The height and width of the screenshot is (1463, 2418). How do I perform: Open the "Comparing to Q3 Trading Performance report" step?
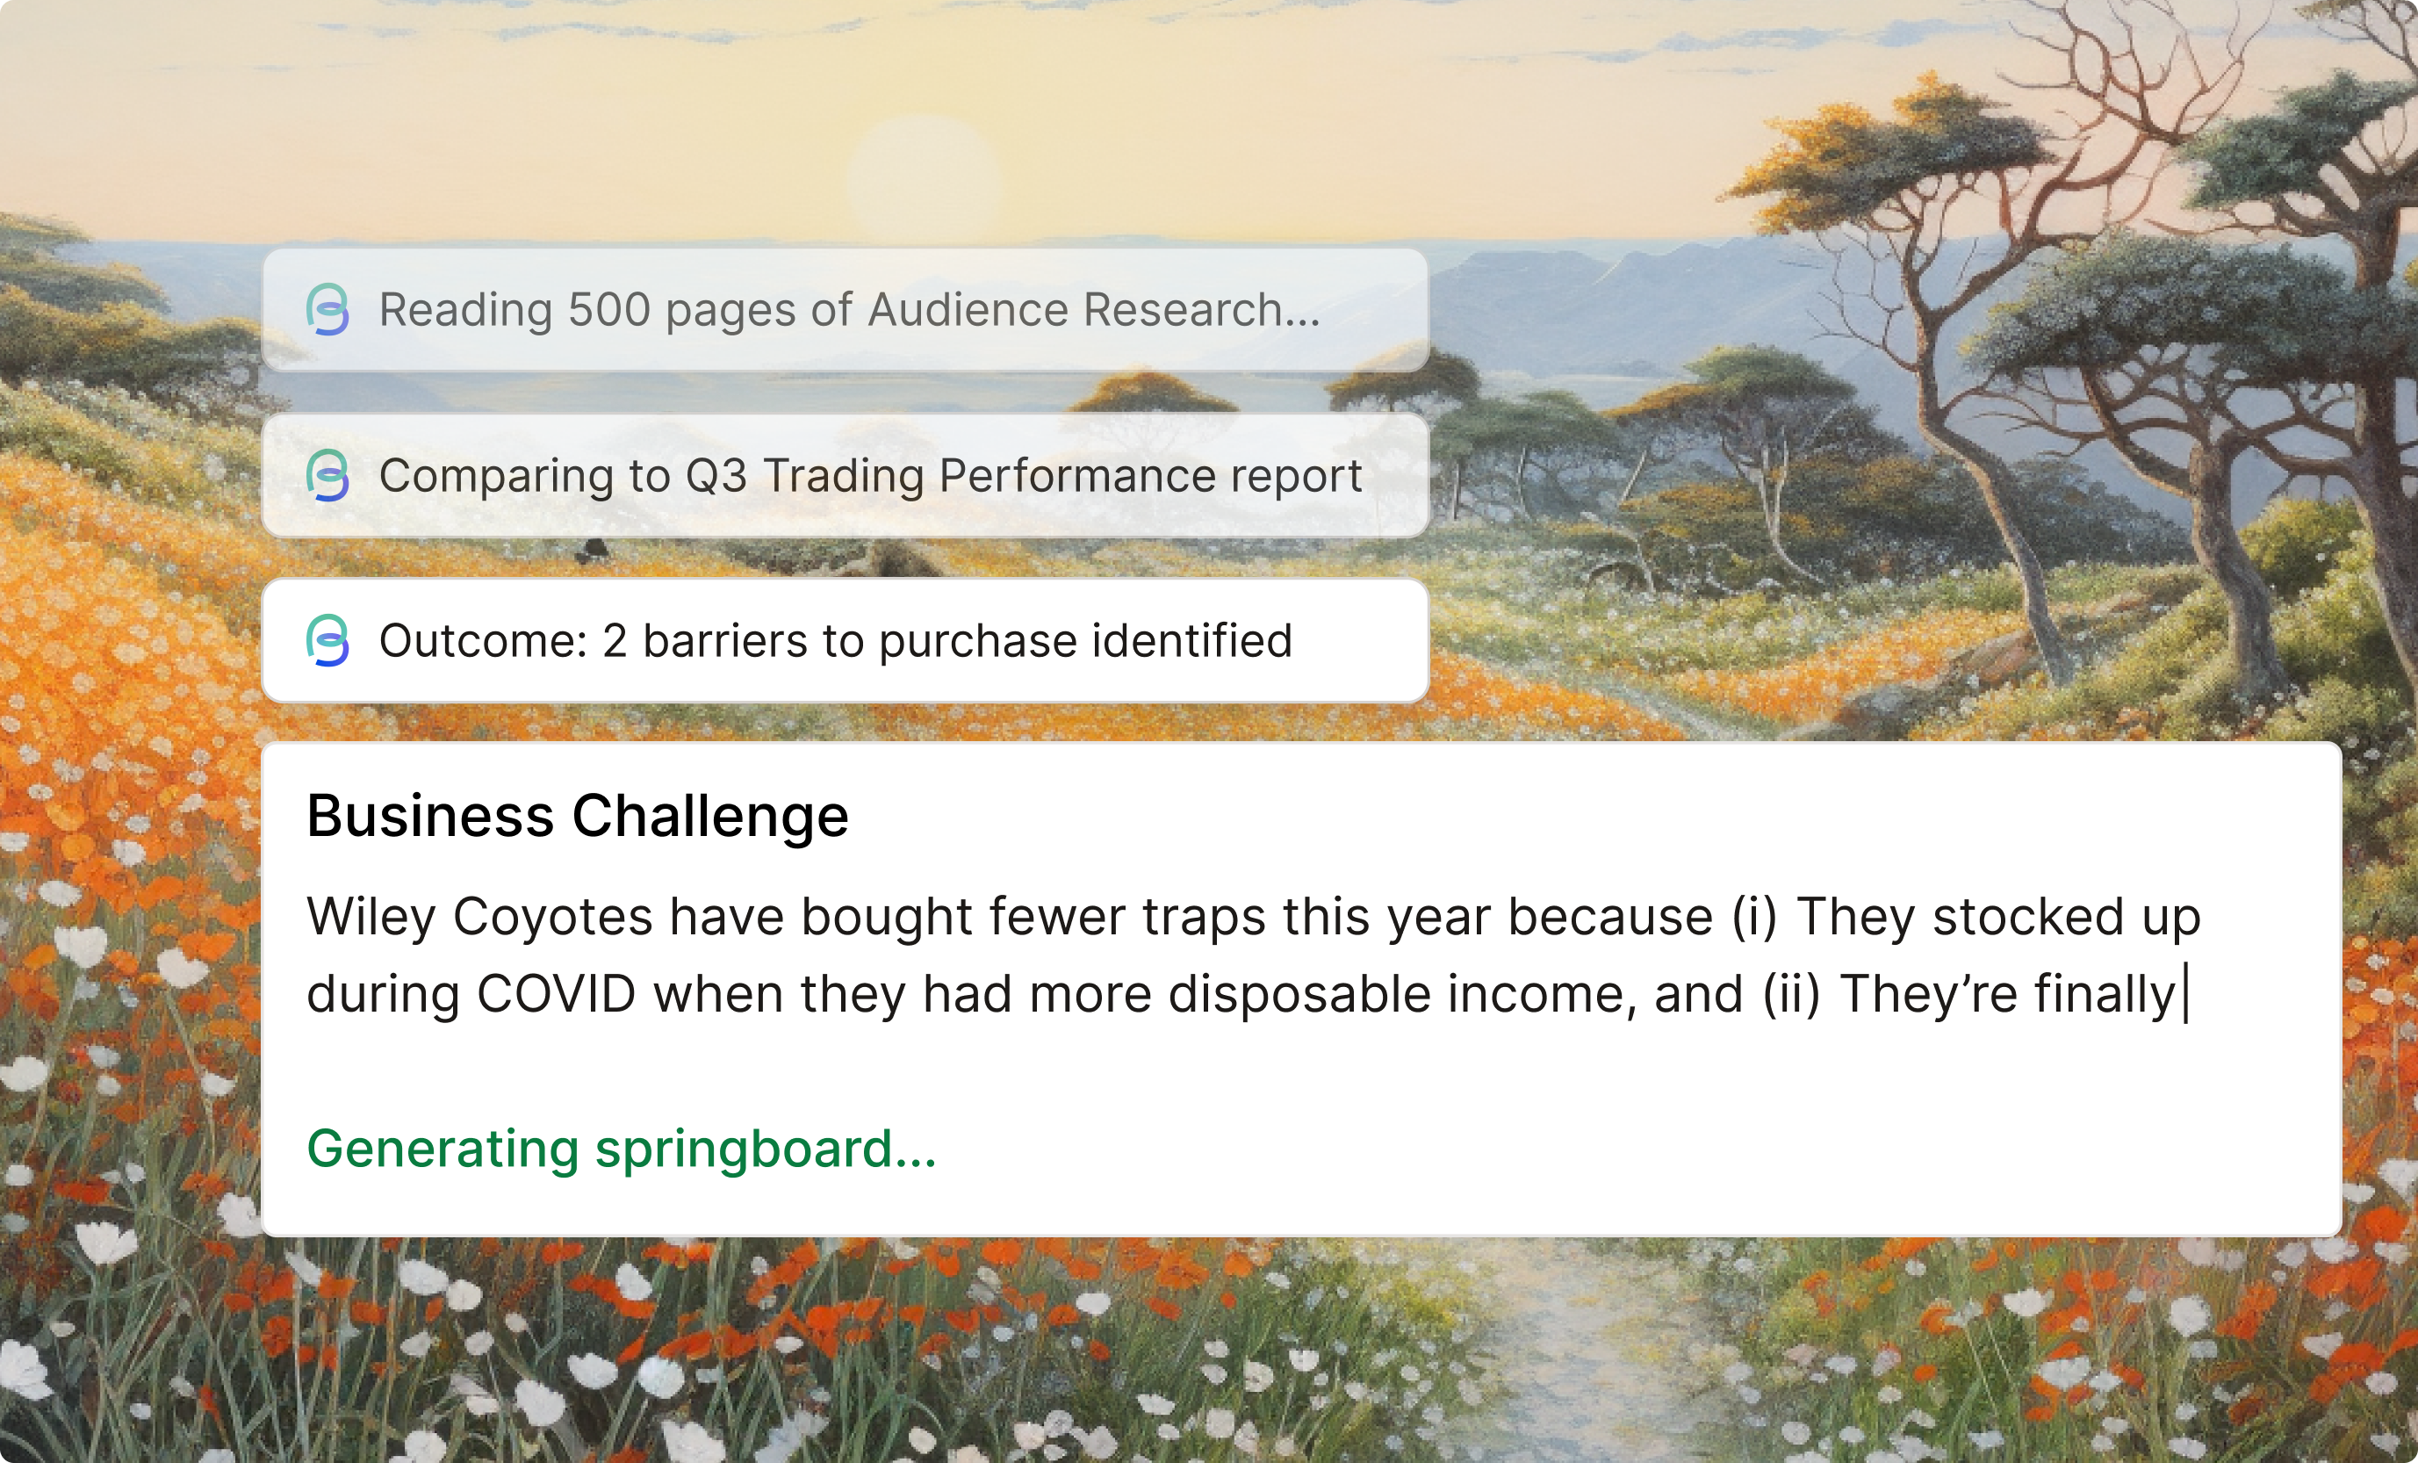pos(845,476)
